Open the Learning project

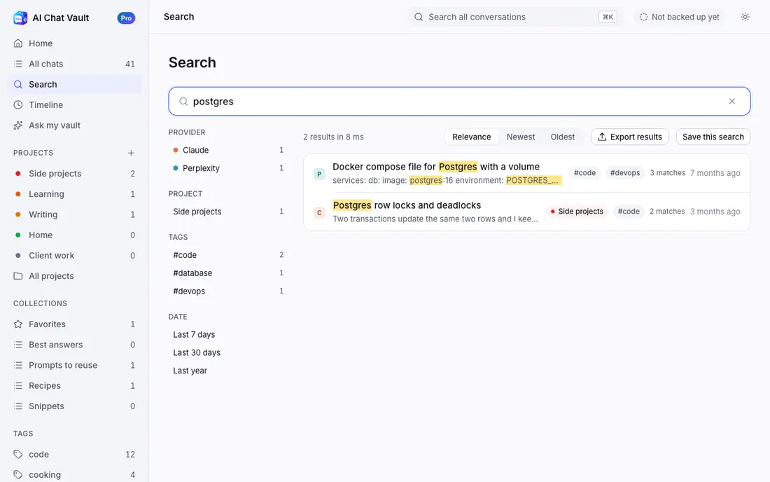point(74,194)
